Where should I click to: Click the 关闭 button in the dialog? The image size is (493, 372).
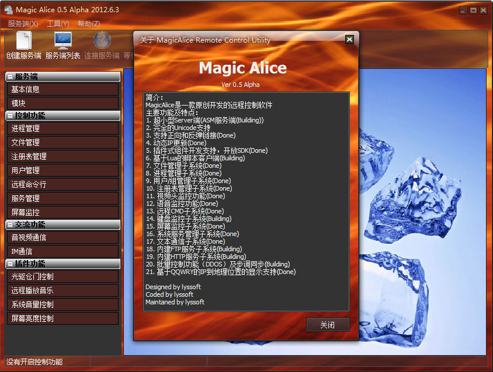click(328, 325)
